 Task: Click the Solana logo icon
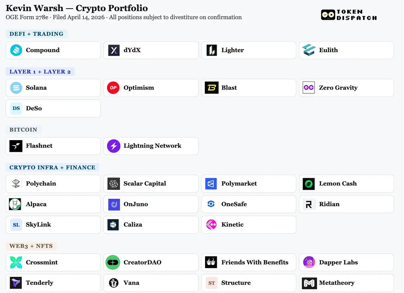16,88
